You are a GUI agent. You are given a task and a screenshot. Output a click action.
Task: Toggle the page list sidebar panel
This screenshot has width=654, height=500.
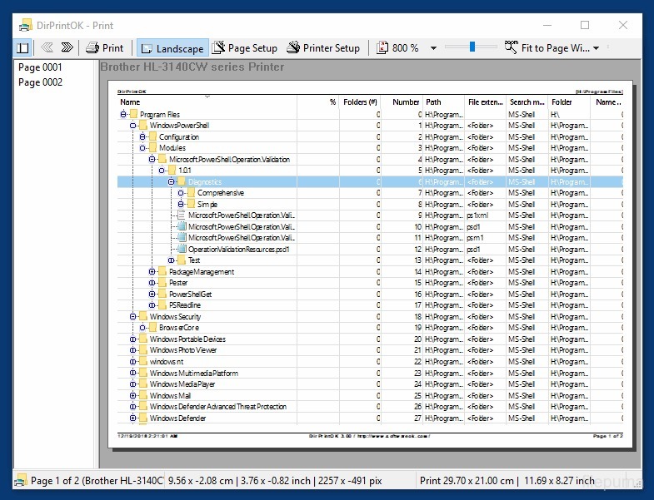coord(22,48)
